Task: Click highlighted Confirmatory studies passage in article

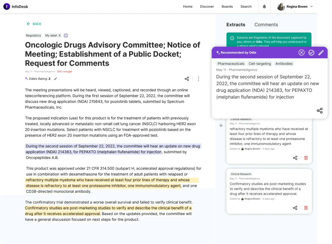Action: click(108, 211)
